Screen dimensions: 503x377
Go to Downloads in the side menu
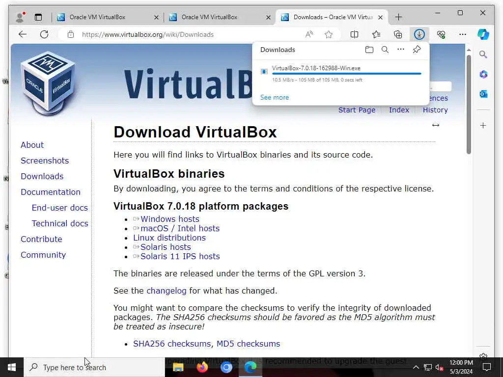[42, 176]
